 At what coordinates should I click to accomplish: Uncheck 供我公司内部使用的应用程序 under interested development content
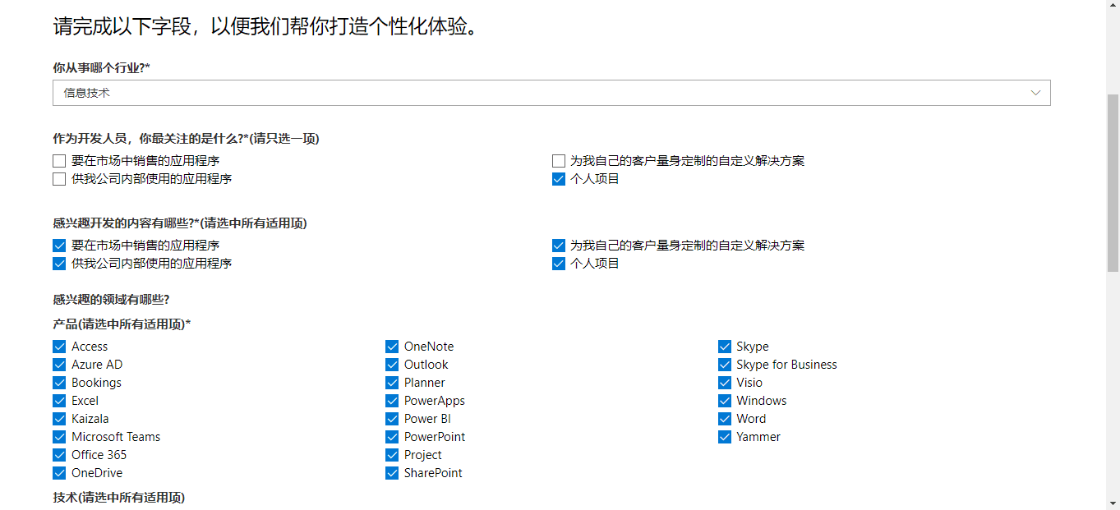click(59, 264)
